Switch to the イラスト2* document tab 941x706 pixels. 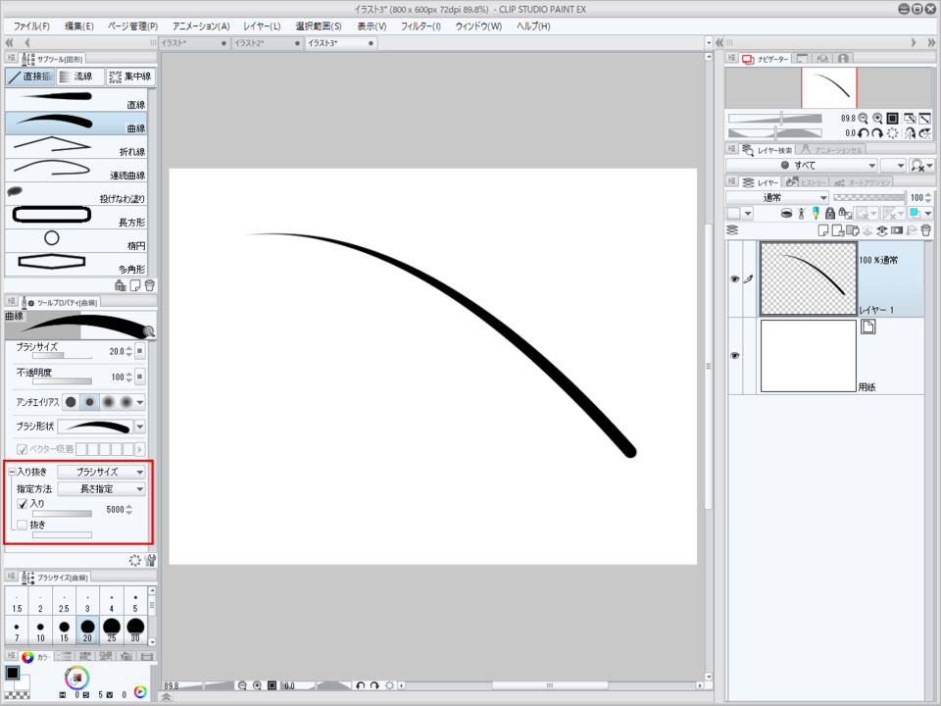click(x=260, y=43)
